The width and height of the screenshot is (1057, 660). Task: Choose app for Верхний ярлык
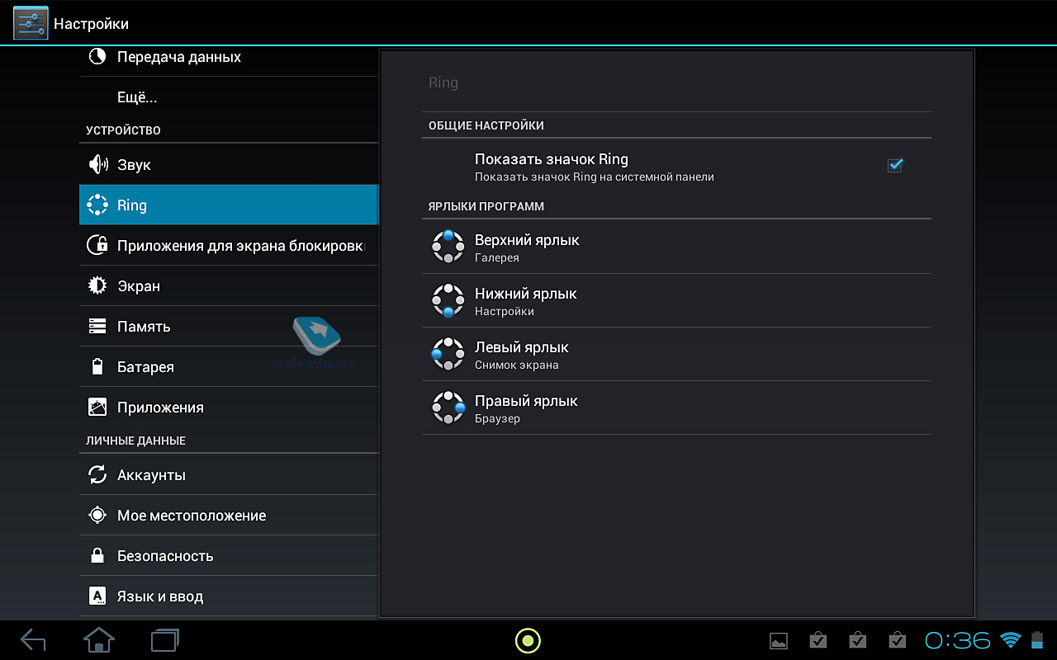676,247
